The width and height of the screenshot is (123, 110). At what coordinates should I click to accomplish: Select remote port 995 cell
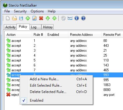(x=106, y=80)
